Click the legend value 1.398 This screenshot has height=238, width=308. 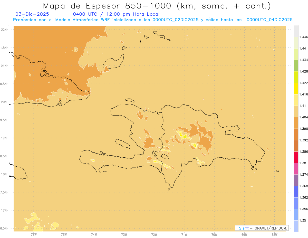coord(304,129)
